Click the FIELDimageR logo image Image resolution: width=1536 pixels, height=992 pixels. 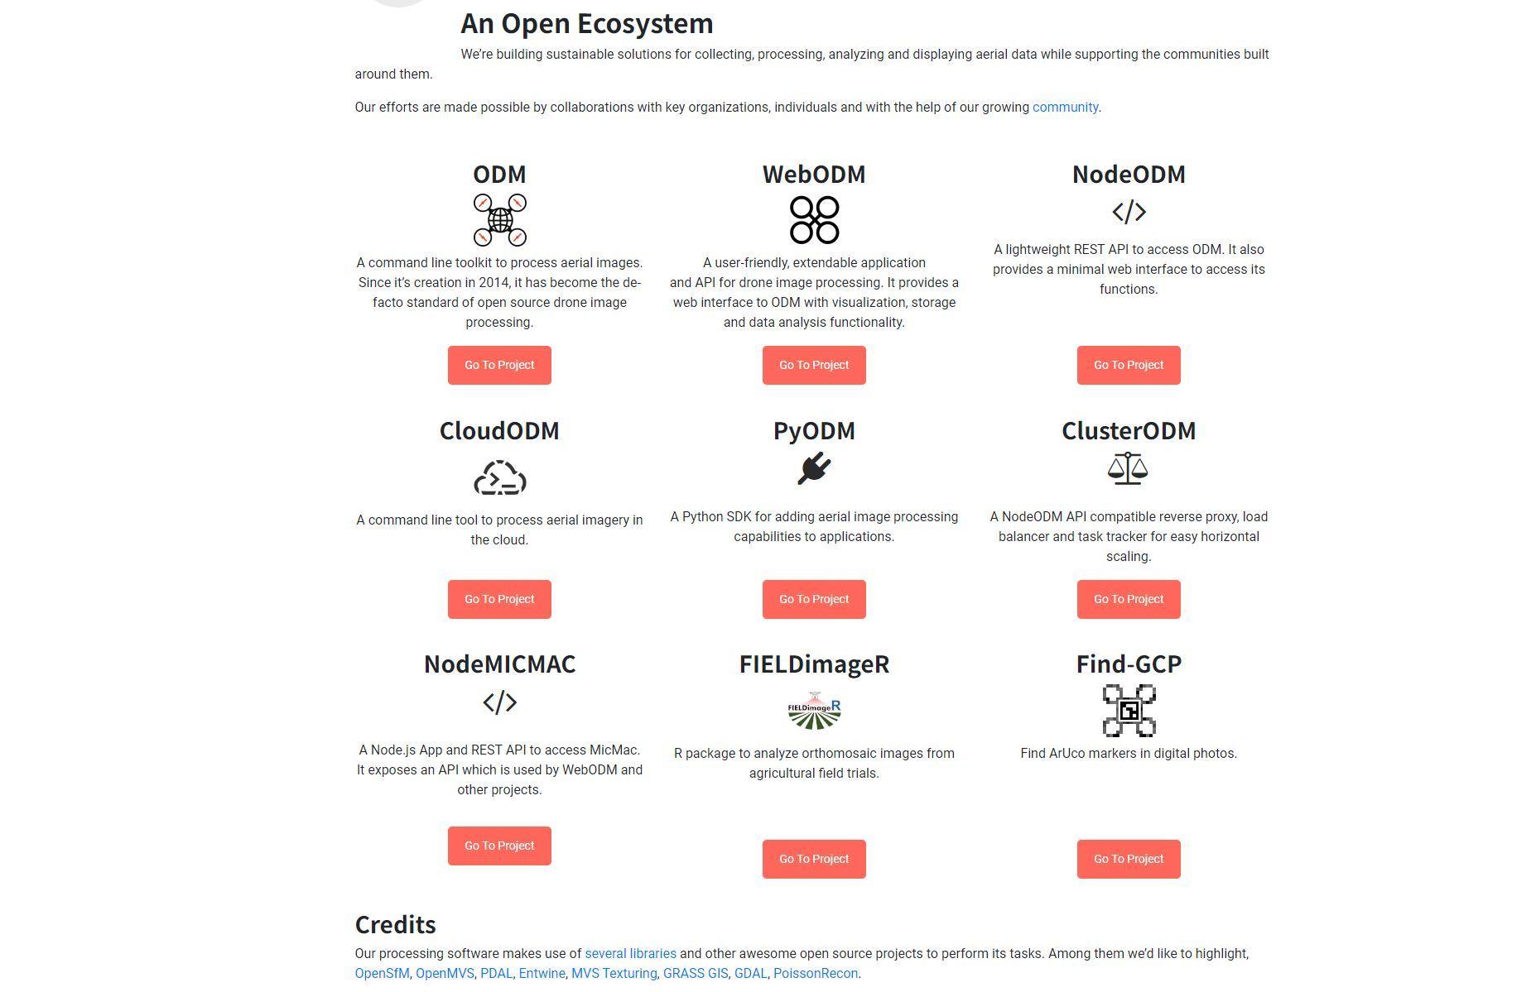[x=814, y=711]
